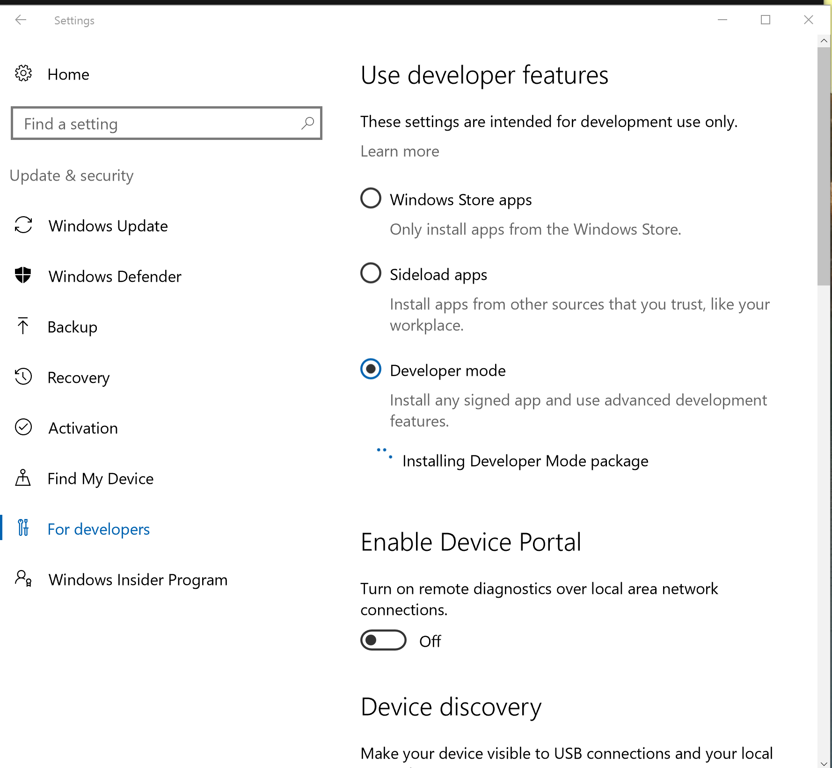Click the Activation checkmark icon

pyautogui.click(x=23, y=427)
